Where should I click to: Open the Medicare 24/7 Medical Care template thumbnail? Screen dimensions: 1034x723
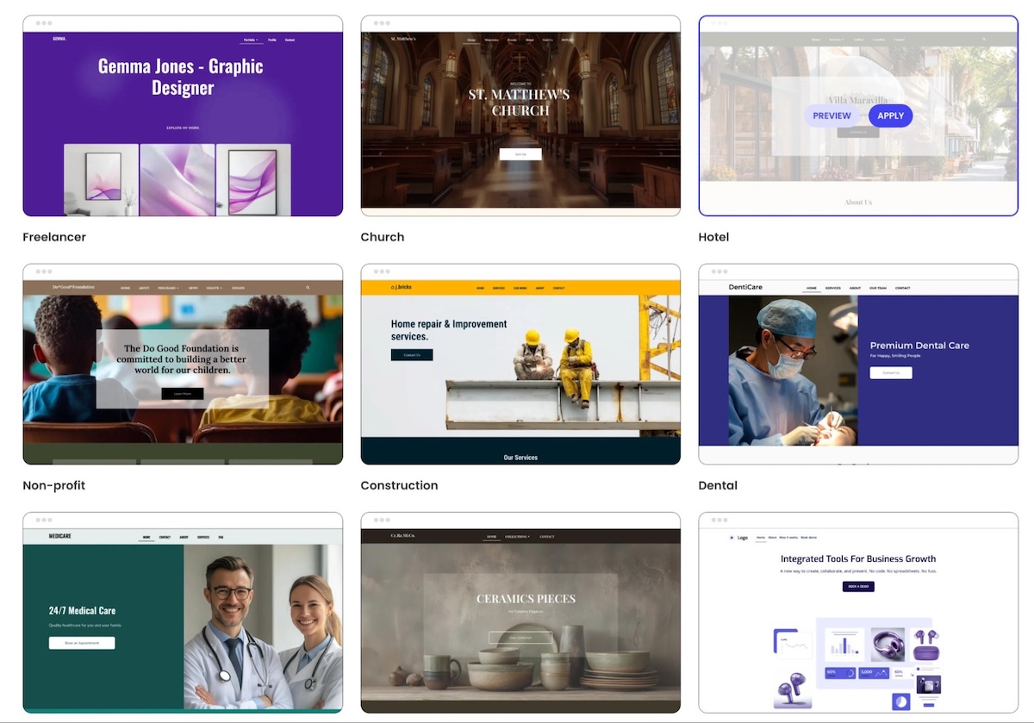183,613
